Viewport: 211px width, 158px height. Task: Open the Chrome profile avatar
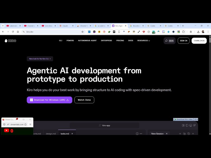coord(203,32)
